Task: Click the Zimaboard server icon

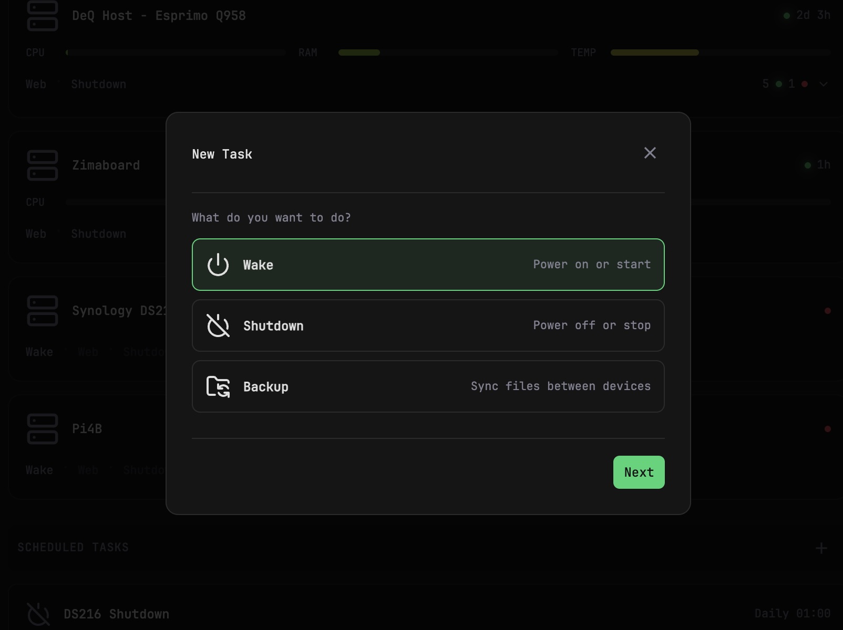Action: [43, 165]
